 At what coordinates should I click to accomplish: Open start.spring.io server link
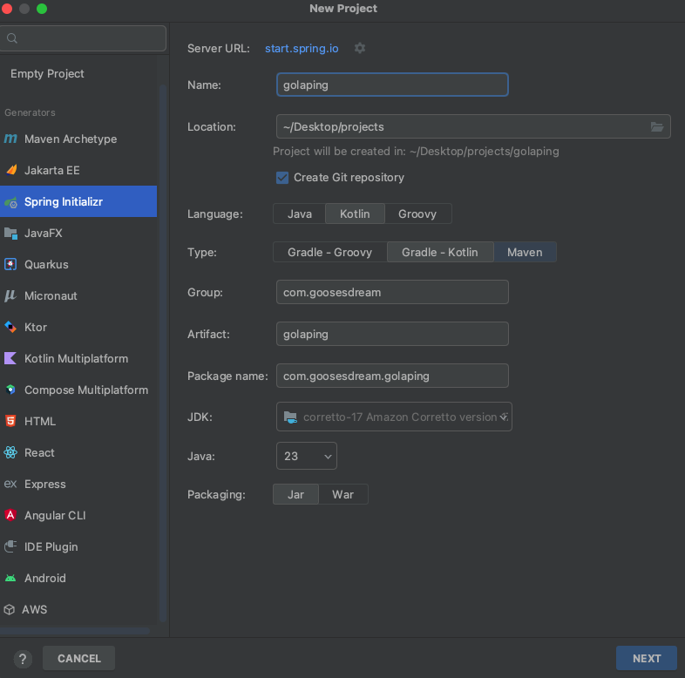click(x=302, y=49)
